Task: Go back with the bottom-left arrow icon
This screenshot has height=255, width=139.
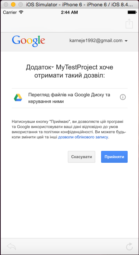Action: 11,247
